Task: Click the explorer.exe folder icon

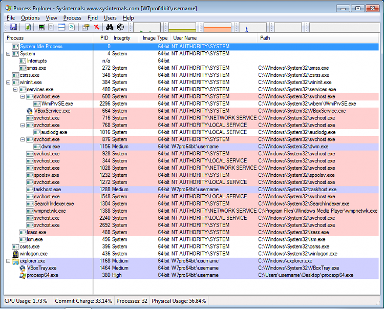Action: (x=15, y=261)
